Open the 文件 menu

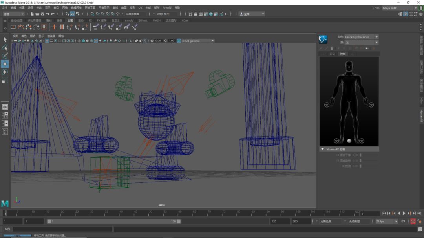(5, 8)
